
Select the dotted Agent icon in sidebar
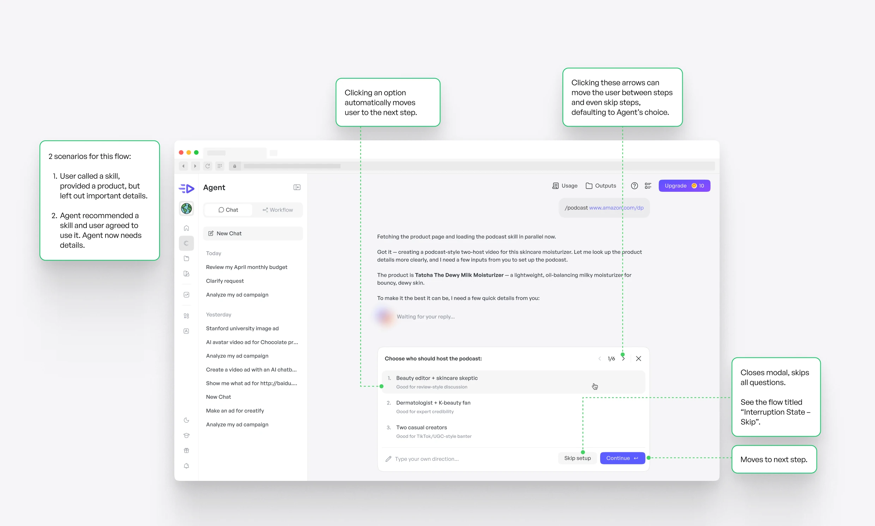[x=187, y=243]
